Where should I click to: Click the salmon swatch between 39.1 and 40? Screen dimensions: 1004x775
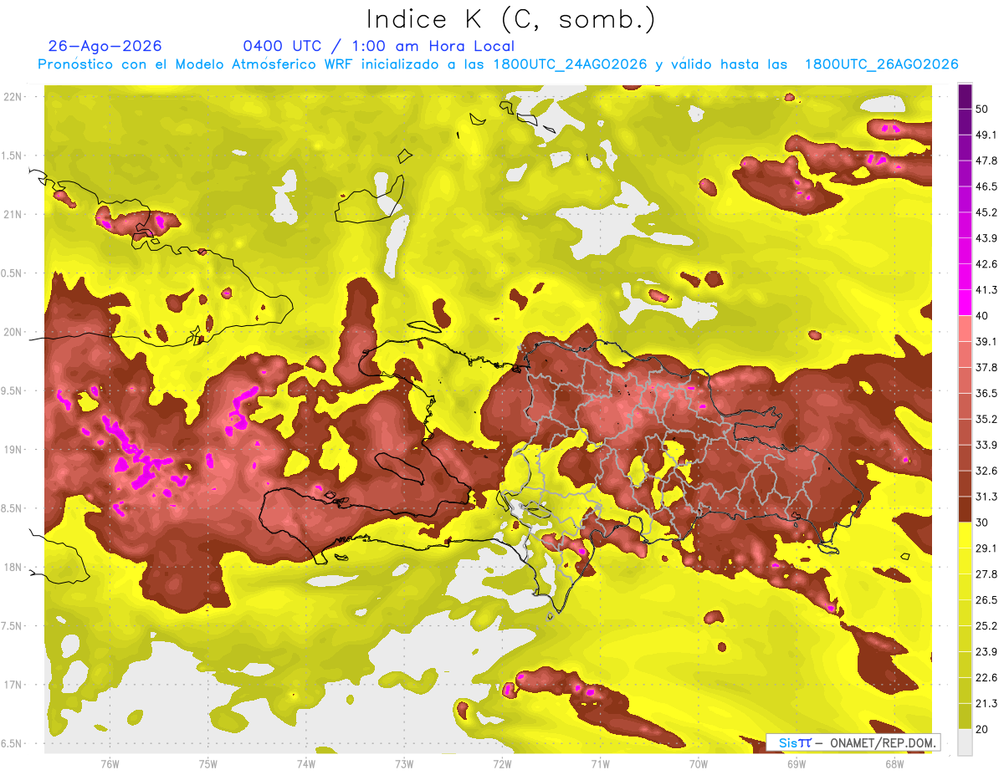pyautogui.click(x=965, y=329)
